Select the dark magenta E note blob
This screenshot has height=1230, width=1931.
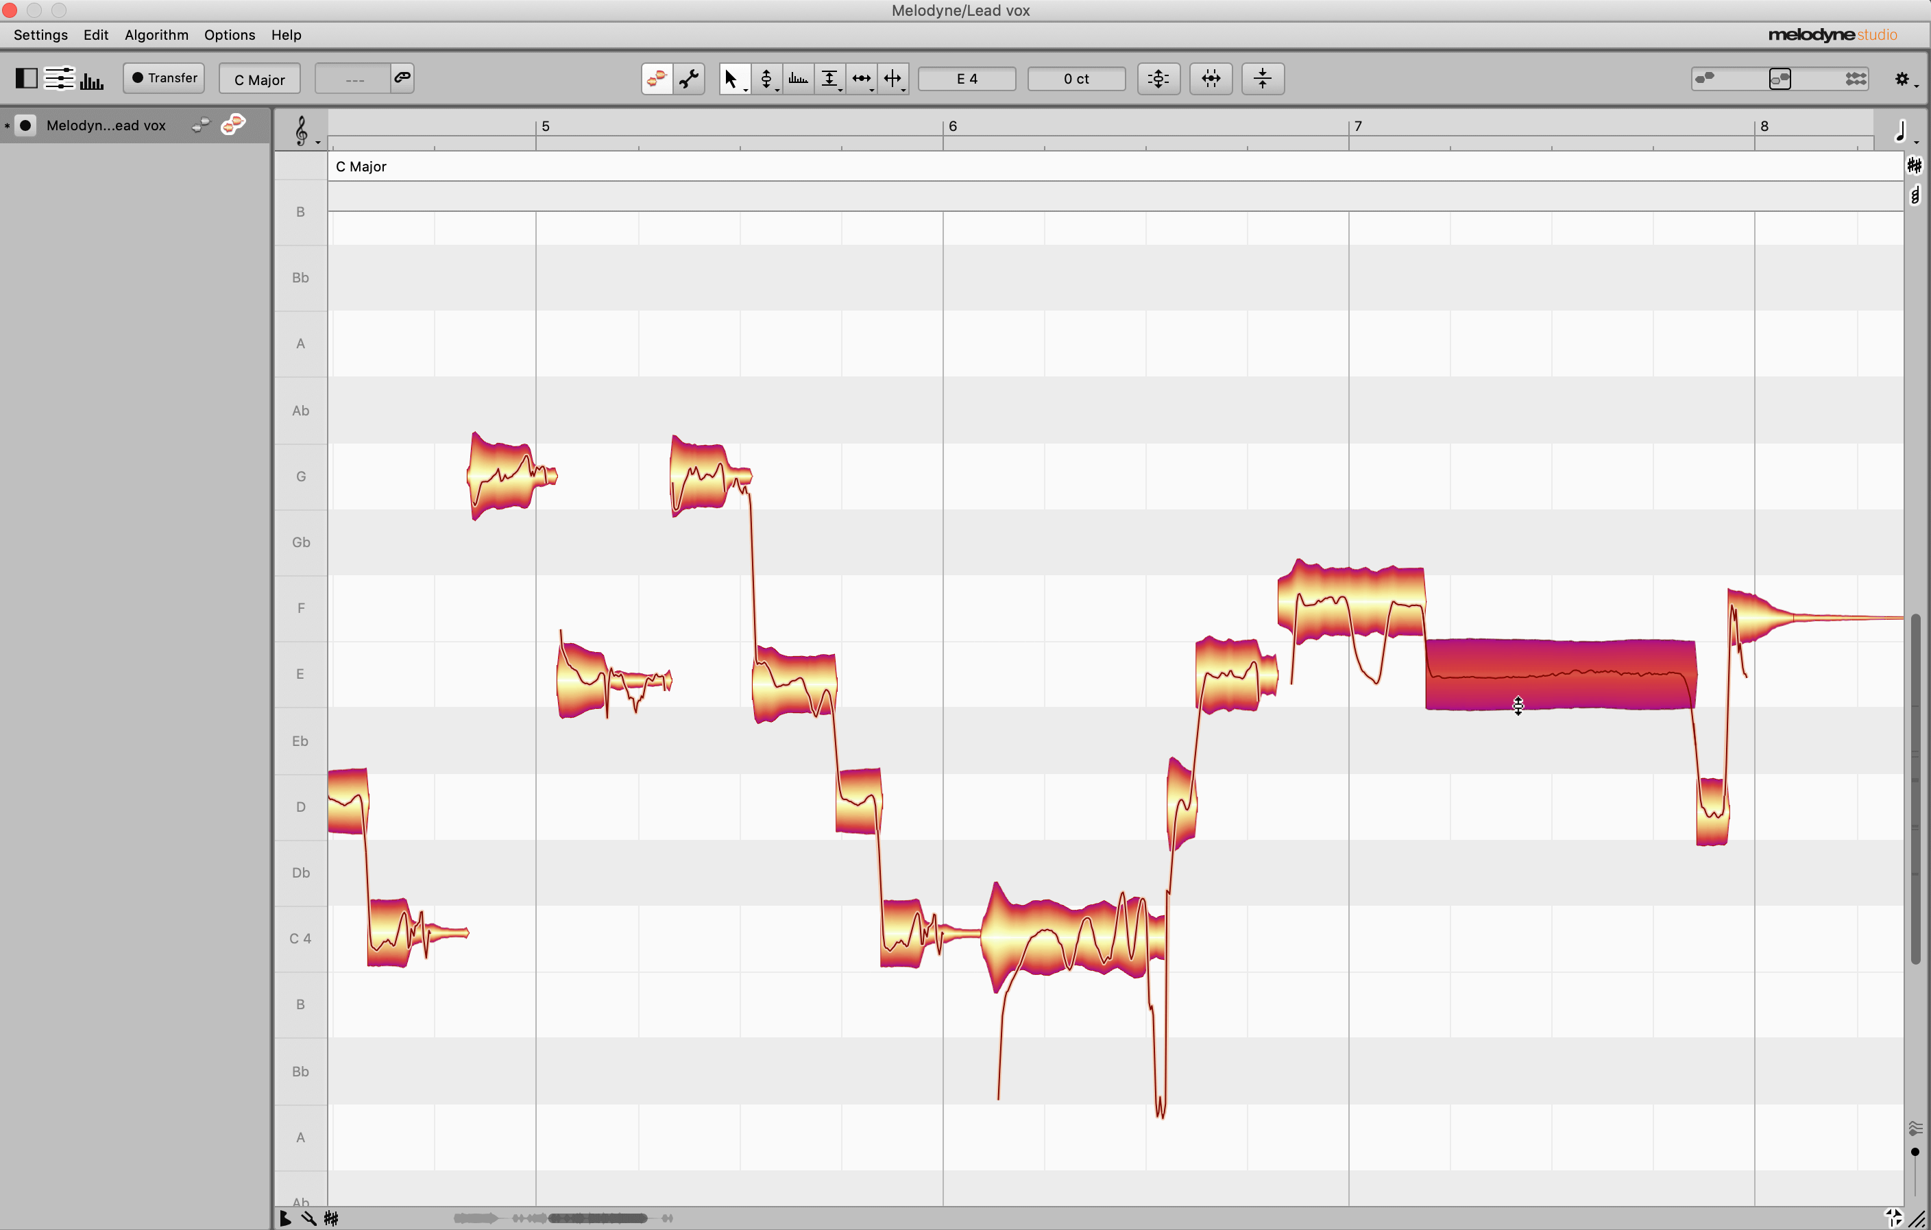pos(1561,675)
